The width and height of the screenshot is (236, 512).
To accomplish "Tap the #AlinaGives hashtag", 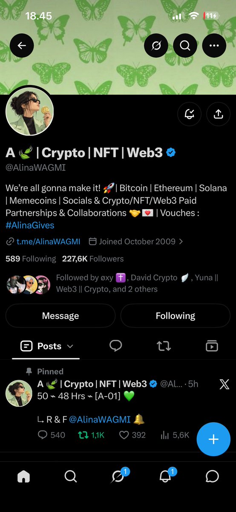I will (x=30, y=225).
